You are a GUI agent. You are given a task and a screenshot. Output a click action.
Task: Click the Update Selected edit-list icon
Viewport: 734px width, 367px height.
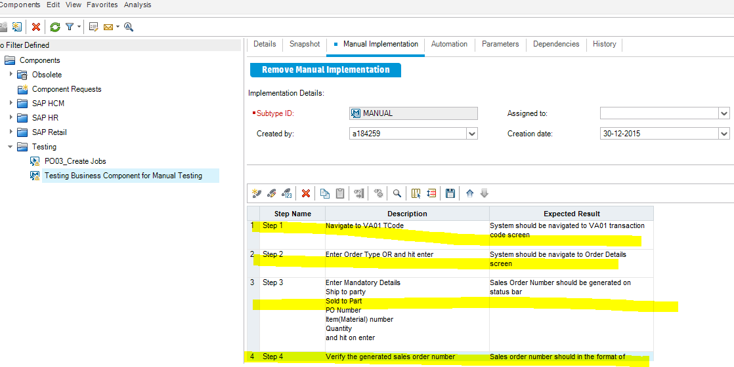pyautogui.click(x=93, y=27)
